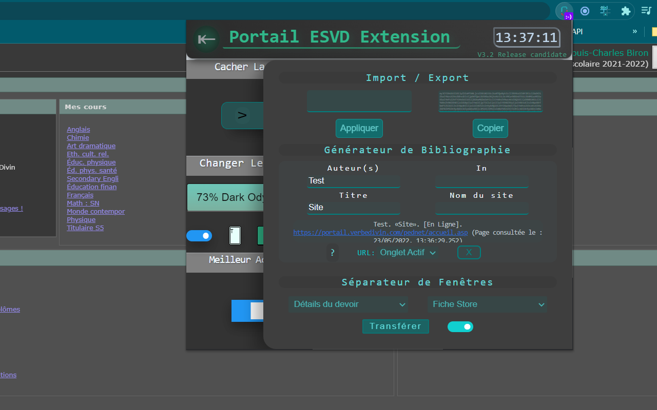Open the Détails du devoir dropdown
The width and height of the screenshot is (657, 410).
coord(349,304)
